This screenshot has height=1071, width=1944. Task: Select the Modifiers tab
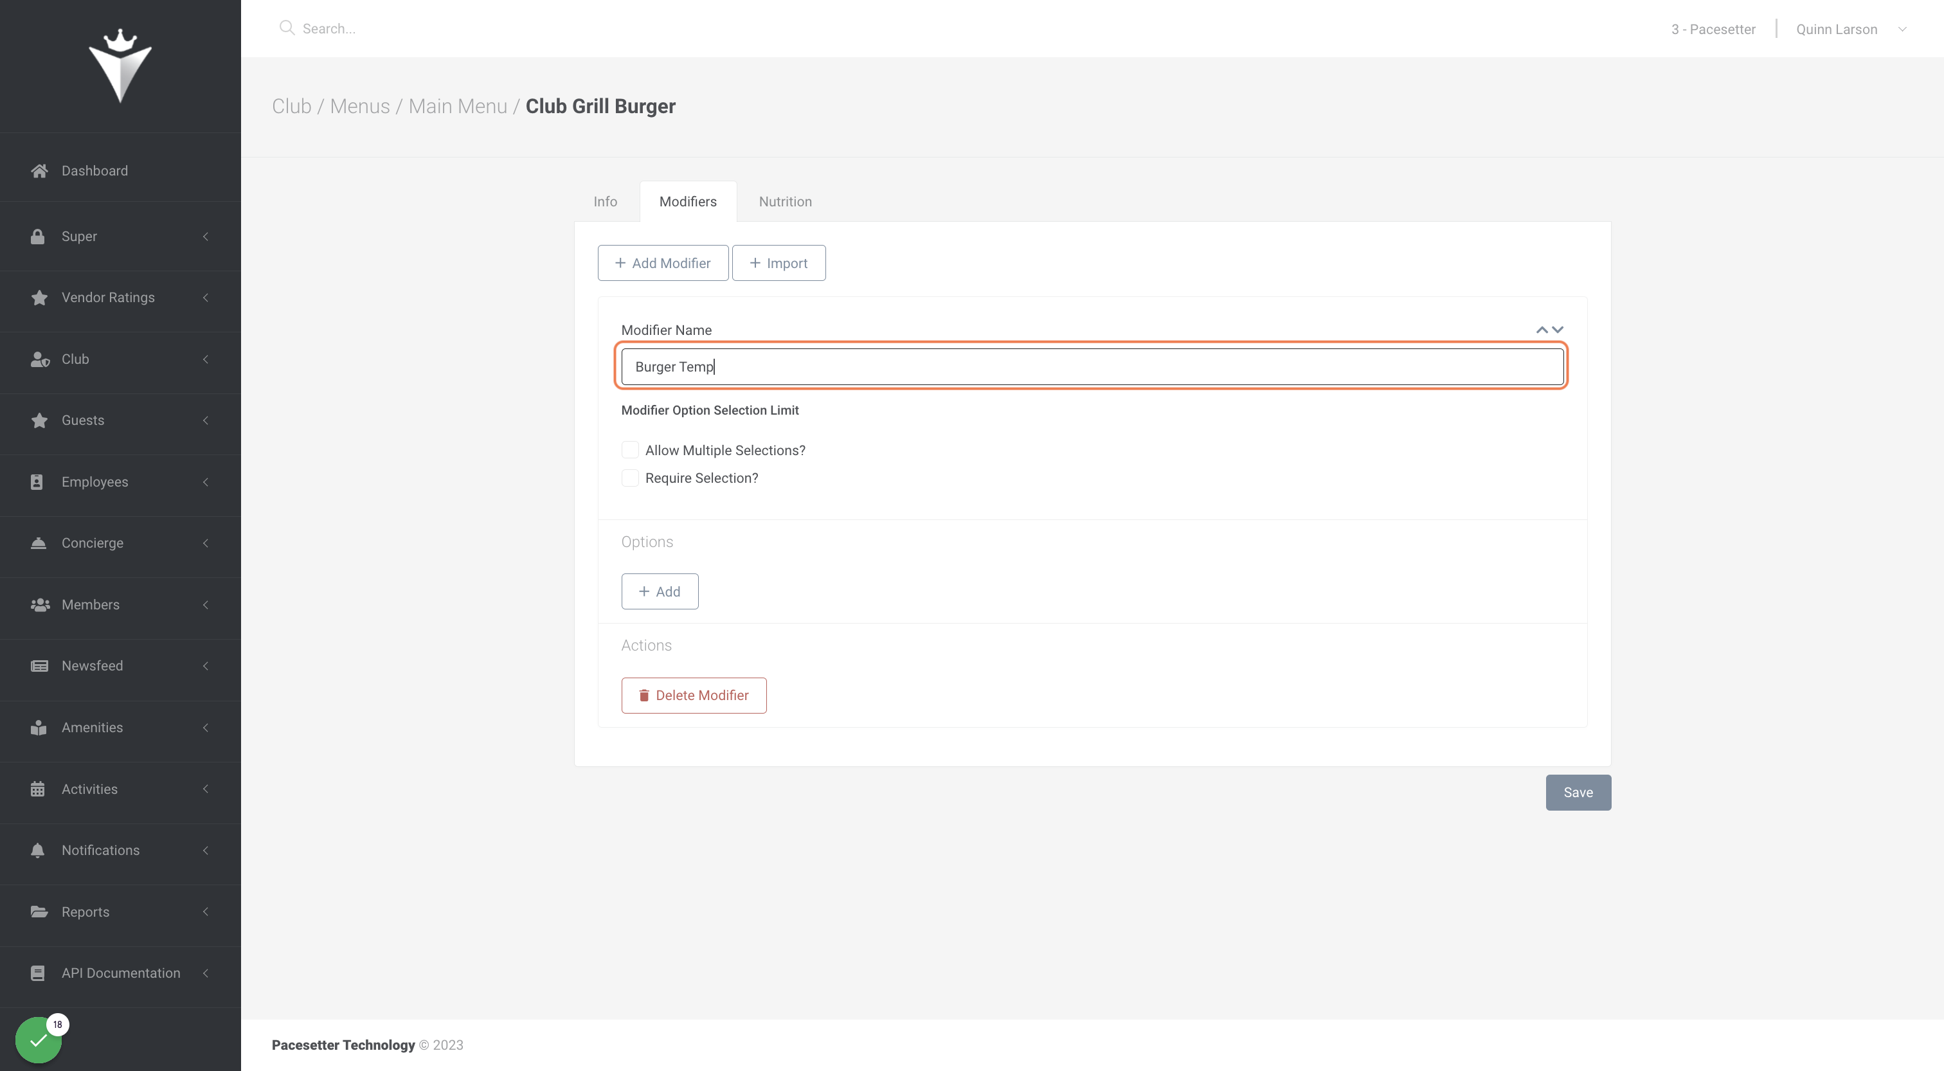[x=687, y=201]
